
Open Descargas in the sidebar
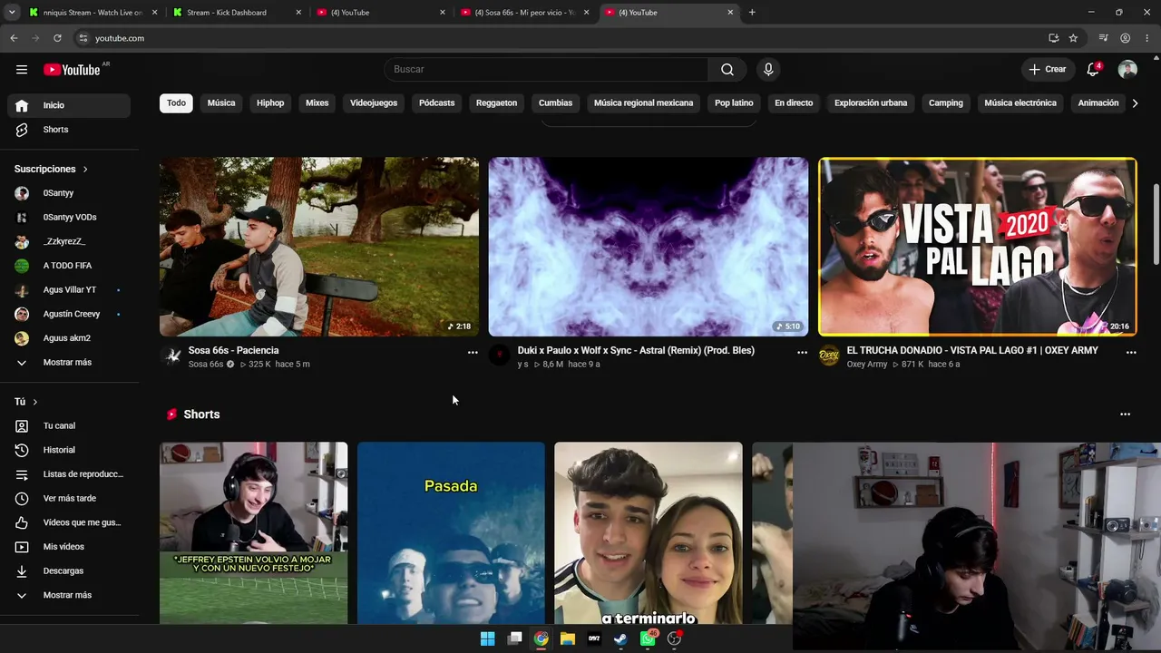point(69,571)
